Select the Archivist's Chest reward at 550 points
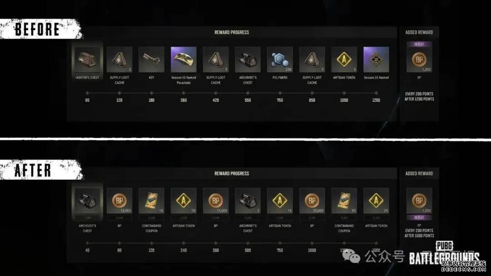Screen dimensions: 491x276 click(248, 60)
